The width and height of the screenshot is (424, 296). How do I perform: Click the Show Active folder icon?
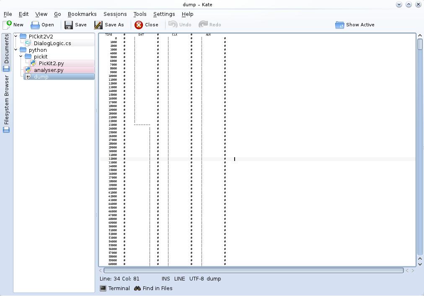[339, 25]
